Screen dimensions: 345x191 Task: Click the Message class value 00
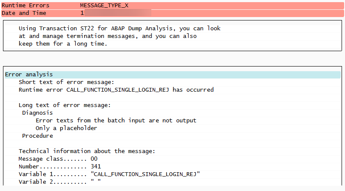tap(94, 159)
